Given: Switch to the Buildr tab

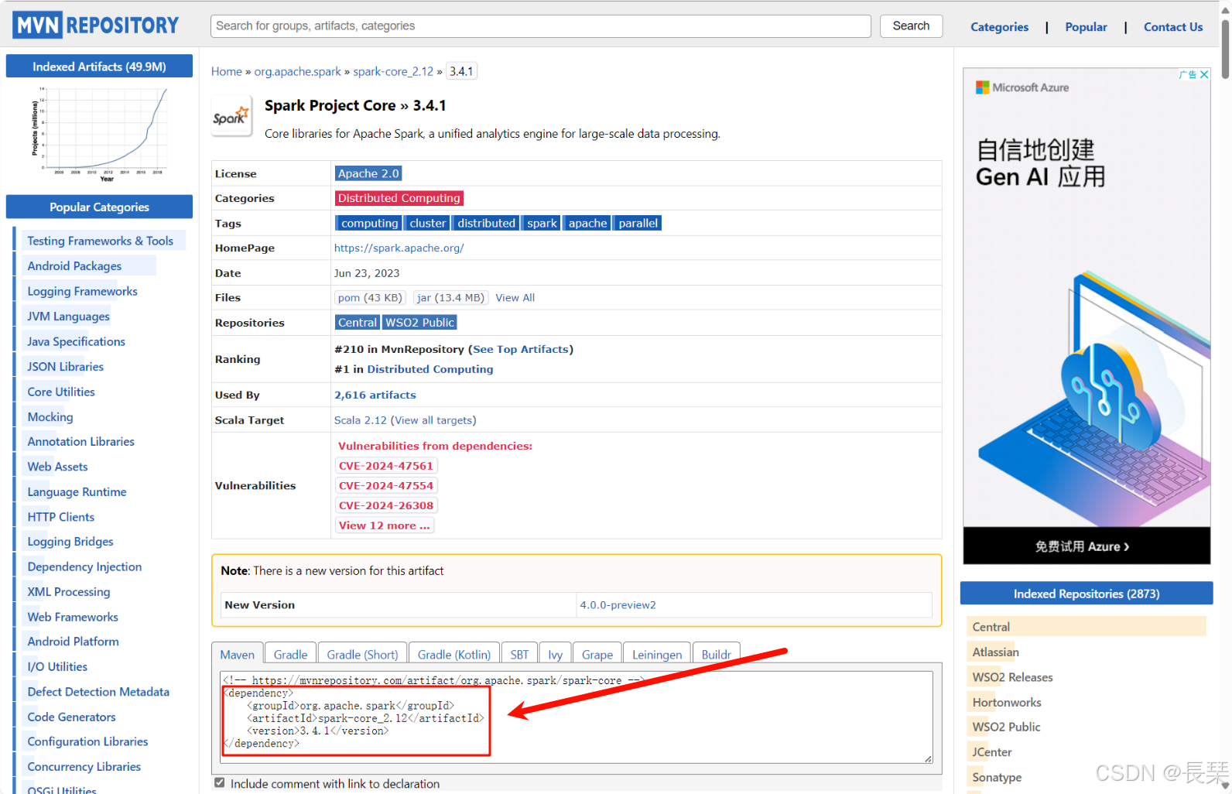Looking at the screenshot, I should (x=716, y=654).
